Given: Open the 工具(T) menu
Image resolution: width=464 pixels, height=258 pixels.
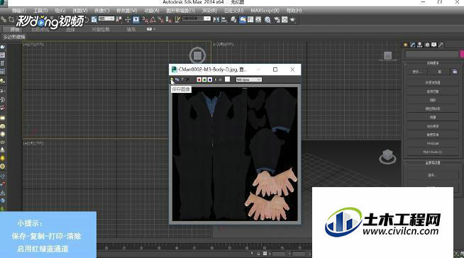Looking at the screenshot, I should coord(40,11).
